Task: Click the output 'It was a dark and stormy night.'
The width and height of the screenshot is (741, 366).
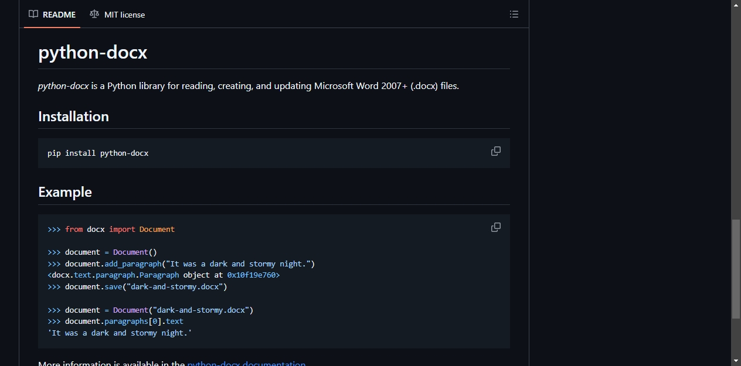Action: click(x=120, y=333)
